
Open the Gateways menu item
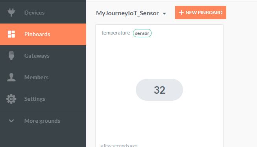(43, 56)
